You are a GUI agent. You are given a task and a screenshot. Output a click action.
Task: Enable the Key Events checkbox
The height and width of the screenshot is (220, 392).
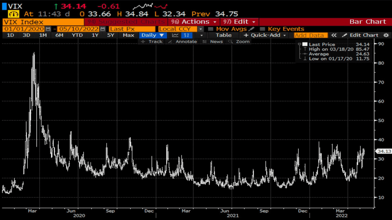(262, 29)
